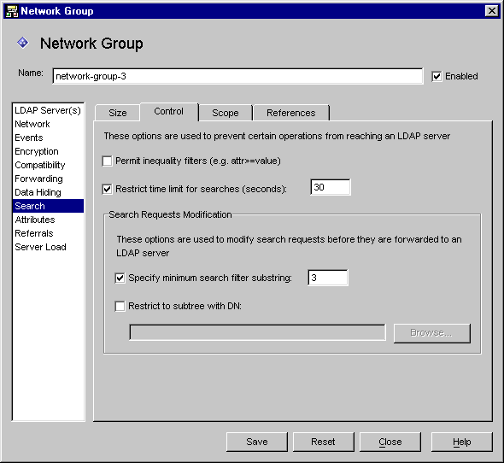Click the time limit seconds field
Viewport: 504px width, 463px height.
point(331,187)
